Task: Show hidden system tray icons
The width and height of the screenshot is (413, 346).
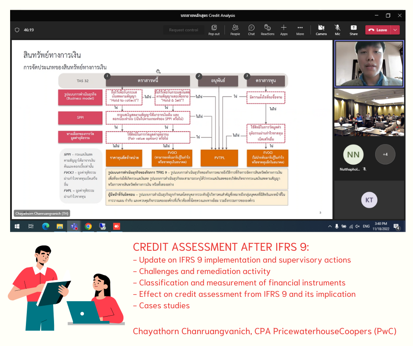Action: [330, 227]
